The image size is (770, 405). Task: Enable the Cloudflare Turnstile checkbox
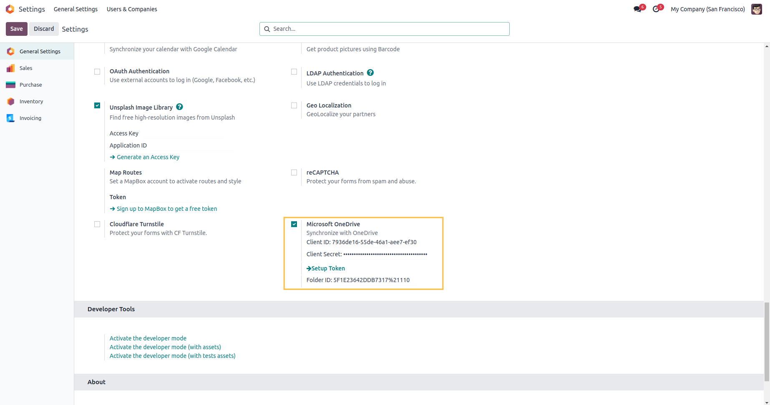[97, 224]
